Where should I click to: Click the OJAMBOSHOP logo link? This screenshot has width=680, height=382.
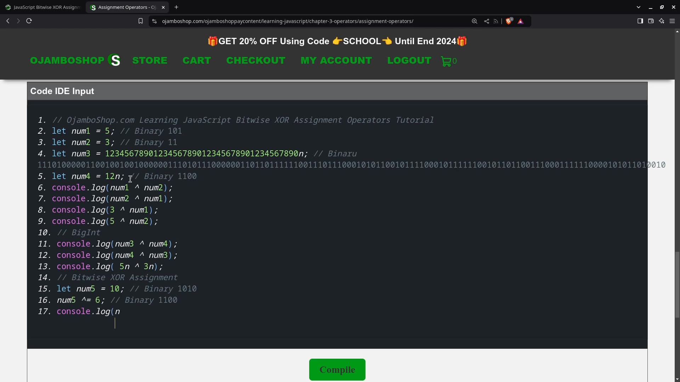[75, 60]
